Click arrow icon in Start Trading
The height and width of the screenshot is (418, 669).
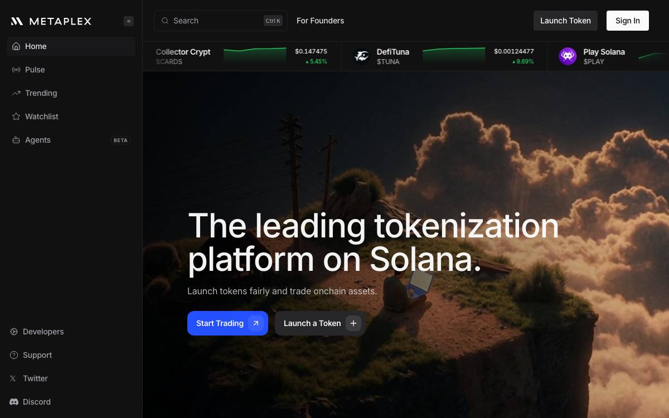[256, 323]
